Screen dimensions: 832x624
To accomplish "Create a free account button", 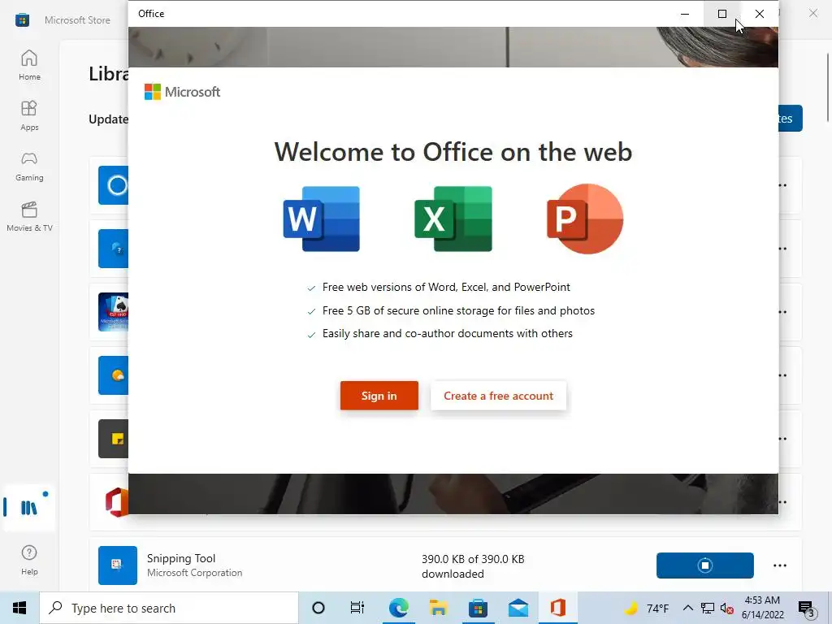I will pos(498,396).
